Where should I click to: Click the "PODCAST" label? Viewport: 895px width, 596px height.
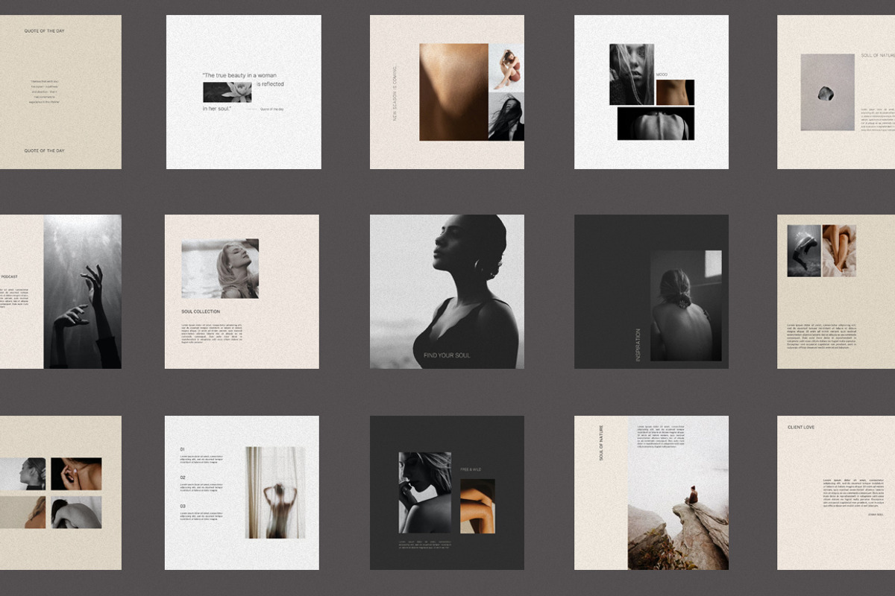click(x=9, y=276)
